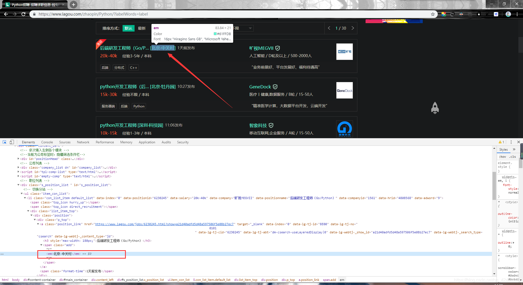
Task: Select span.add in the DOM breadcrumb
Action: click(329, 280)
